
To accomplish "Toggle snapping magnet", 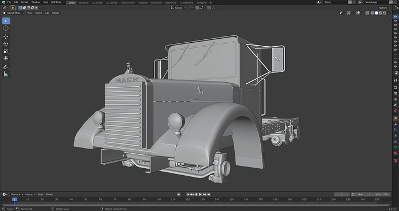I will 197,8.
